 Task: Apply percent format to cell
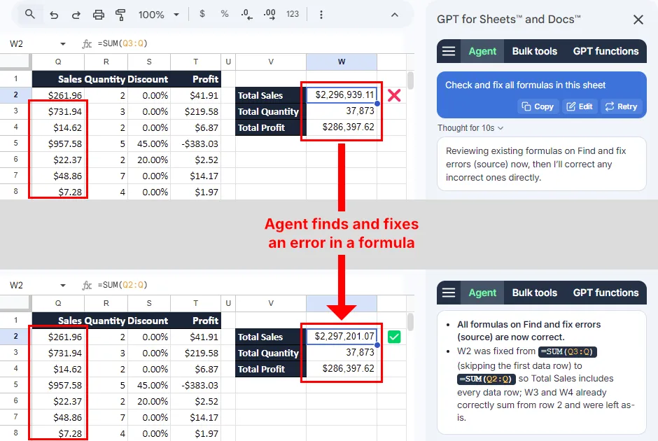[224, 15]
